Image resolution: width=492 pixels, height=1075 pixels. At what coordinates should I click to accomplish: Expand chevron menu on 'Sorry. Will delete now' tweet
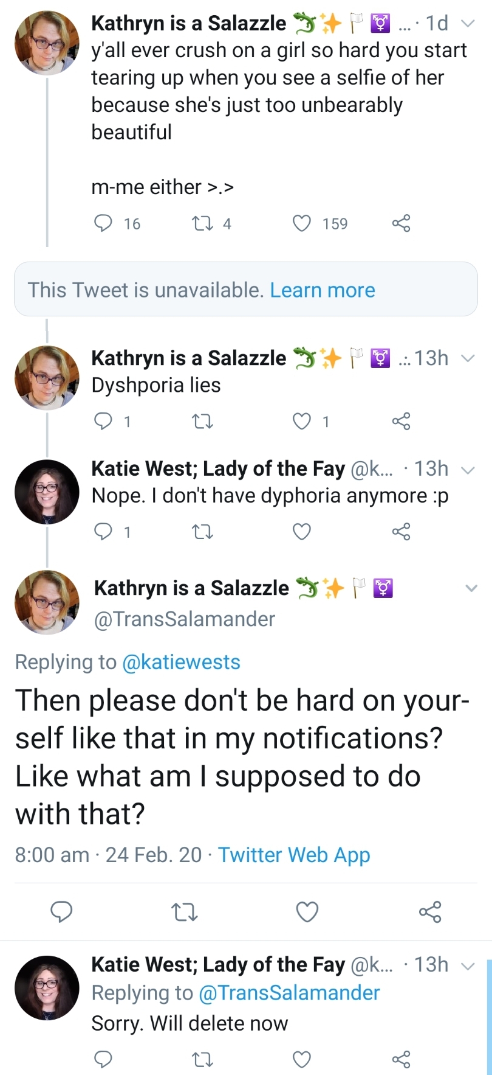(x=467, y=966)
